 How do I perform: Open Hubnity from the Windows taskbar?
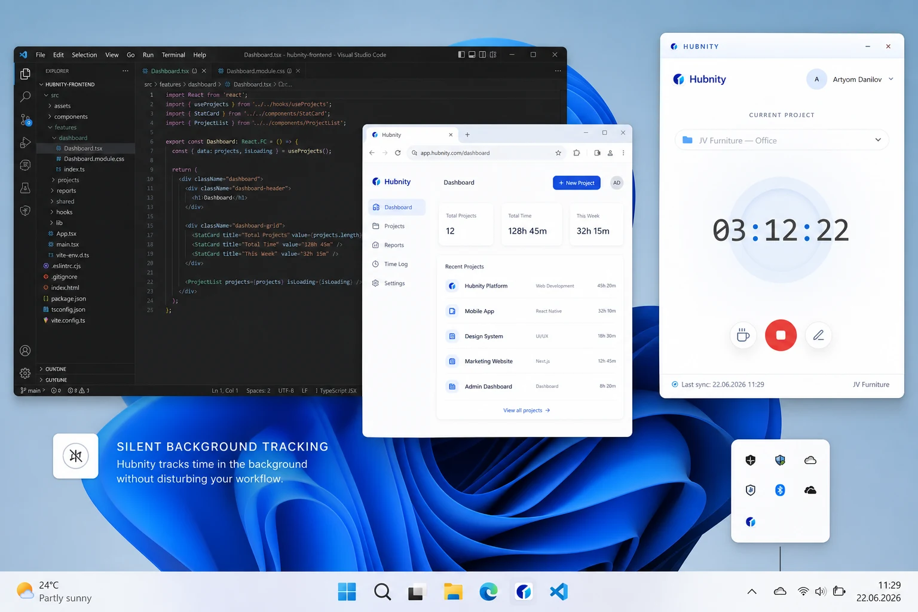tap(524, 592)
